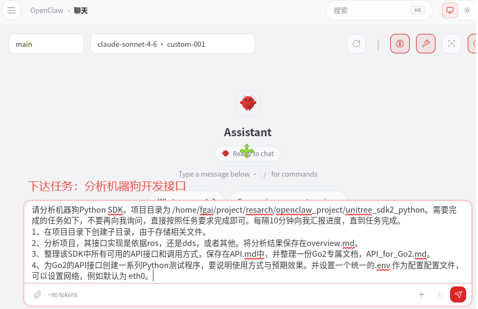Click the plus icon in the composer
Viewport: 478px width, 309px height.
point(421,294)
